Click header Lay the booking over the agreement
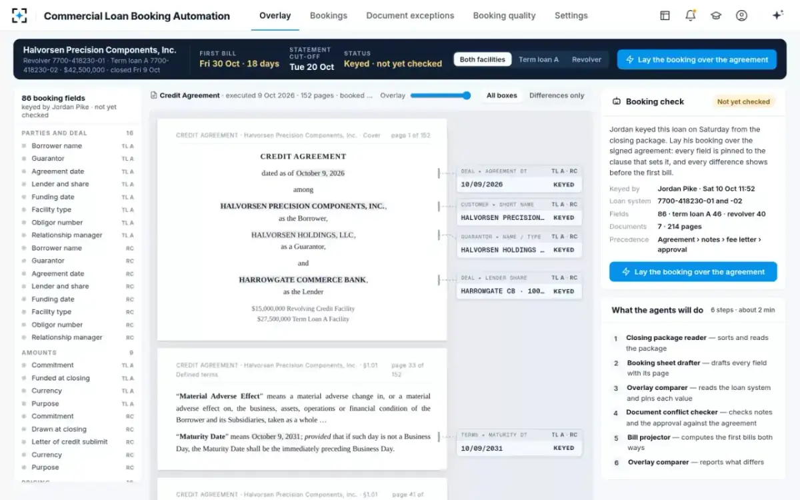 click(x=697, y=59)
